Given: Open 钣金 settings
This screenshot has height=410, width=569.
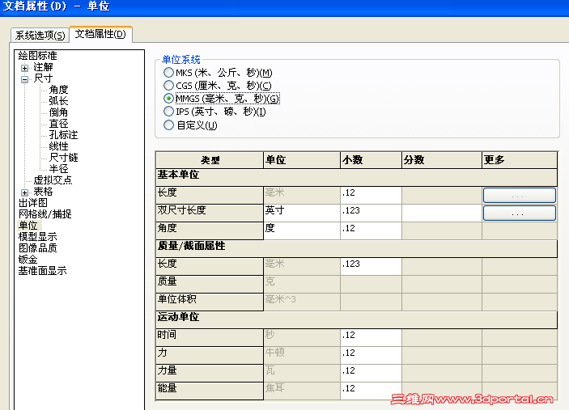Looking at the screenshot, I should click(x=28, y=260).
